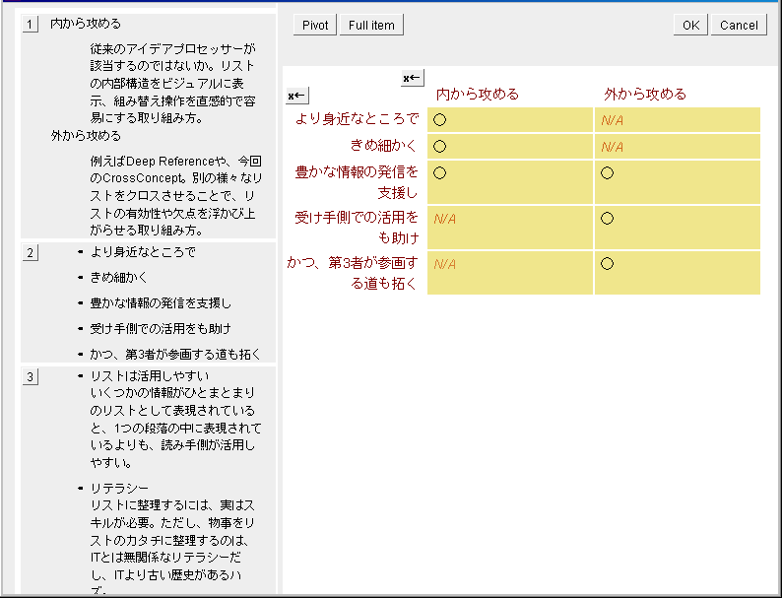Image resolution: width=782 pixels, height=598 pixels.
Task: Toggle N/A cell in かつ、第3者が参画する道も拓く row
Action: click(445, 264)
